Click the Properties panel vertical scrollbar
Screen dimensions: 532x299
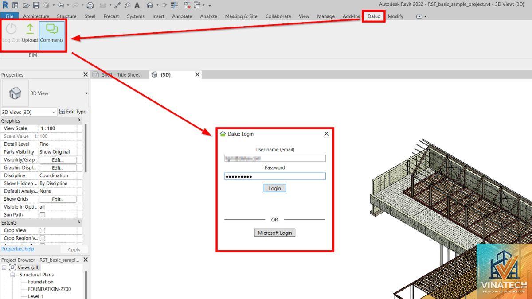point(85,148)
